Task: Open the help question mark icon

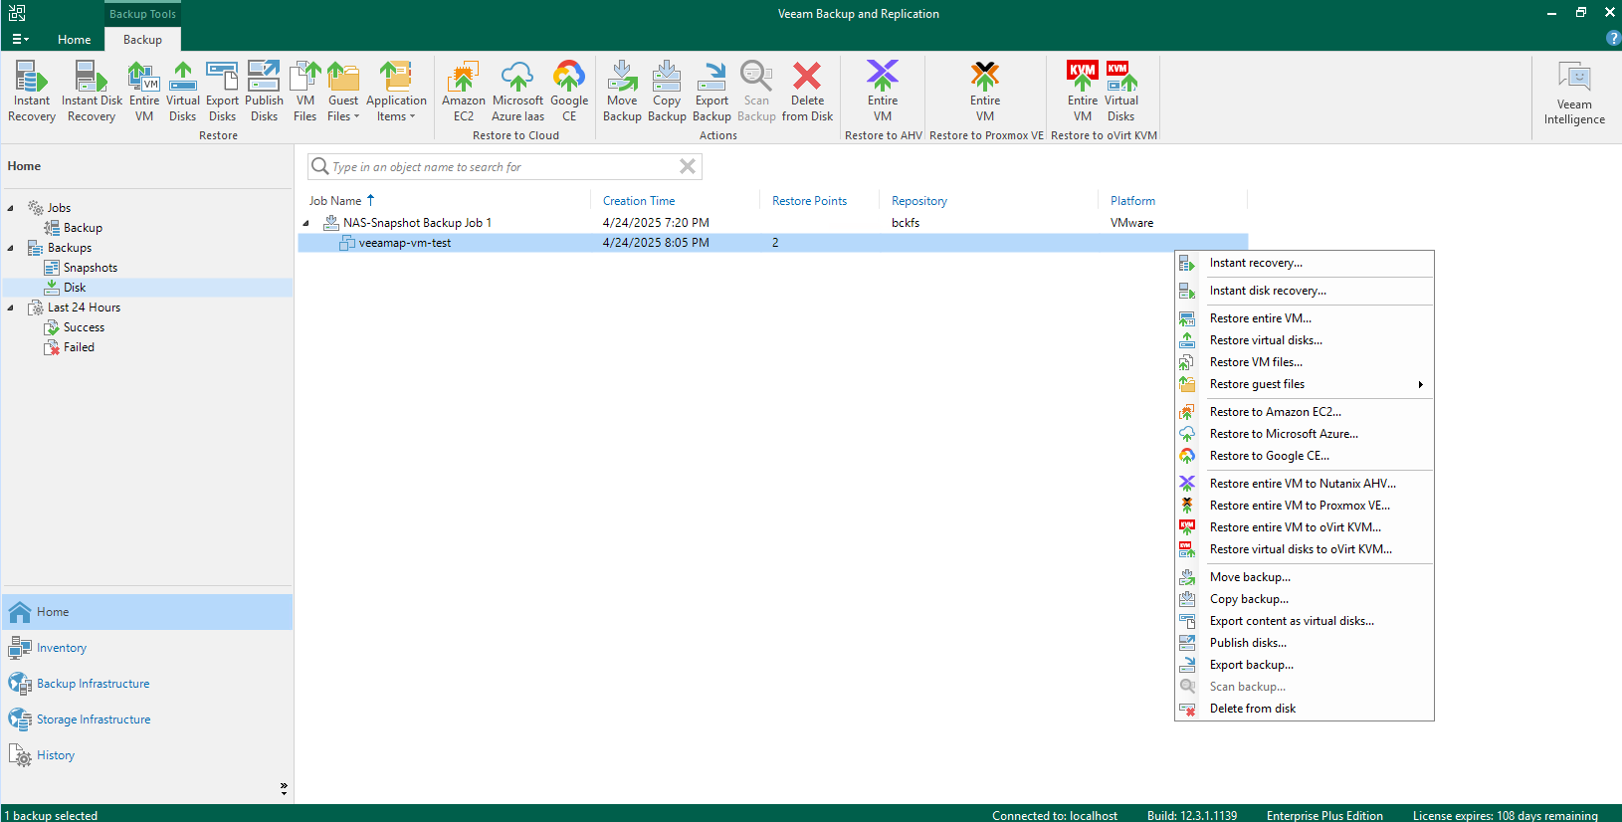Action: 1613,38
